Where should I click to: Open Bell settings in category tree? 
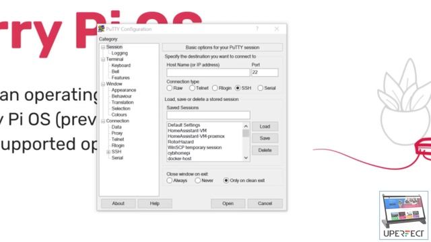(115, 71)
